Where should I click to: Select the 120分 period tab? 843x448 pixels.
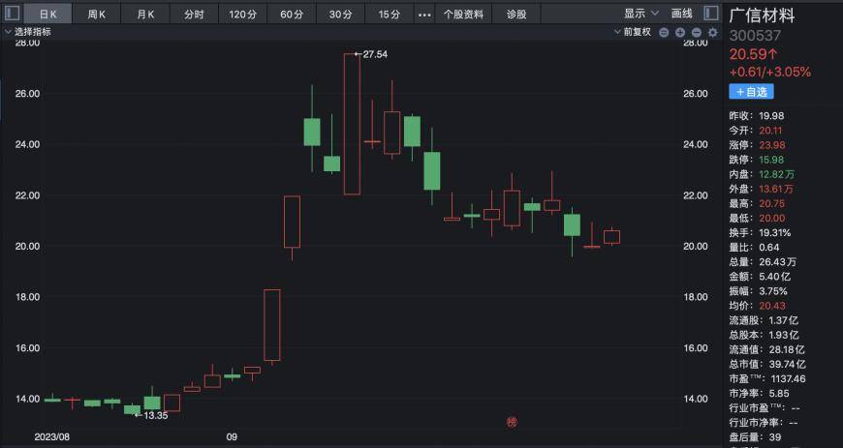coord(242,15)
